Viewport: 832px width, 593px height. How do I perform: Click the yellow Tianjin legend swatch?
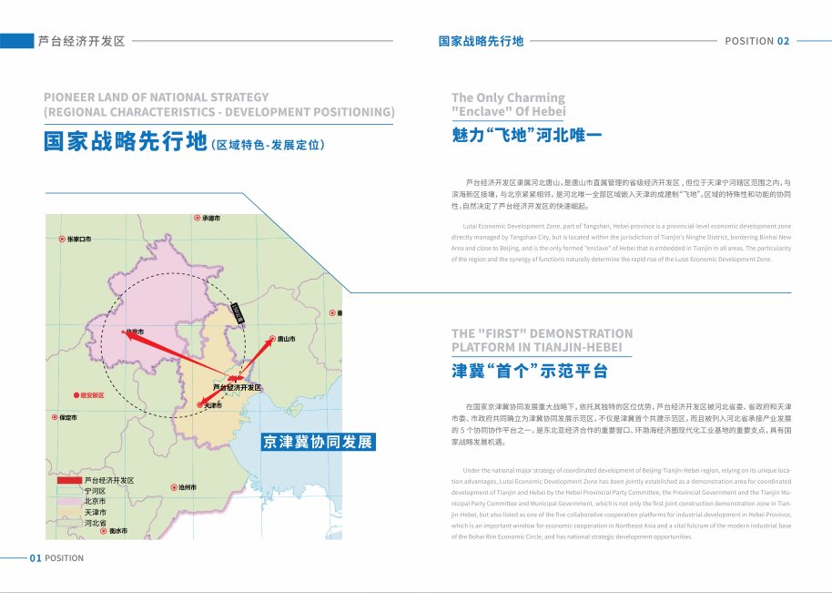(69, 512)
